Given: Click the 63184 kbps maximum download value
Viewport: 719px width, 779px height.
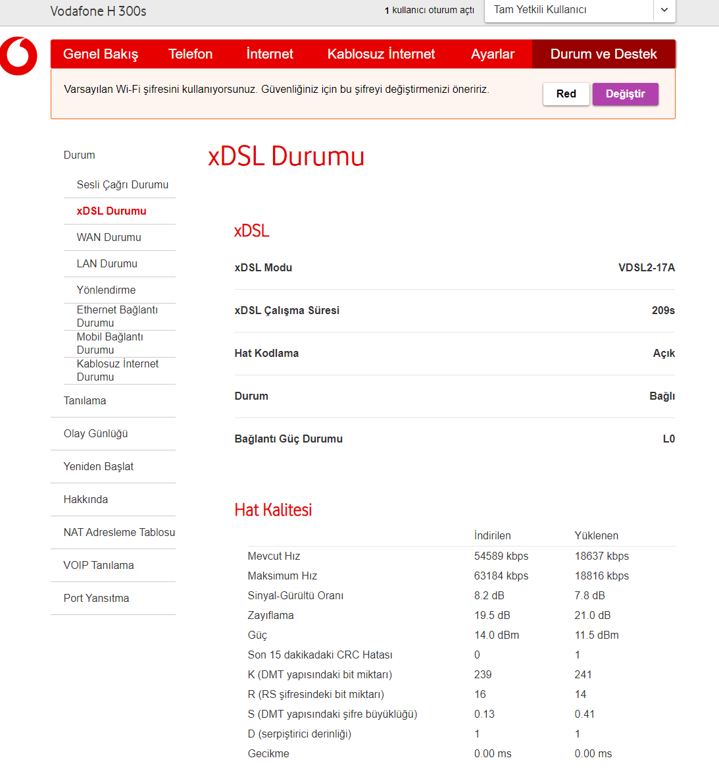Looking at the screenshot, I should click(x=501, y=576).
